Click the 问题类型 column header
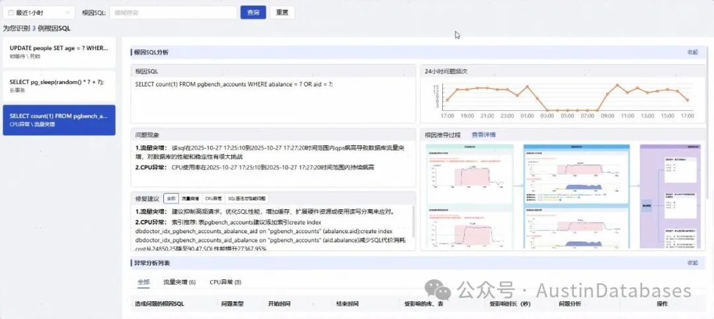Image resolution: width=714 pixels, height=319 pixels. tap(232, 304)
